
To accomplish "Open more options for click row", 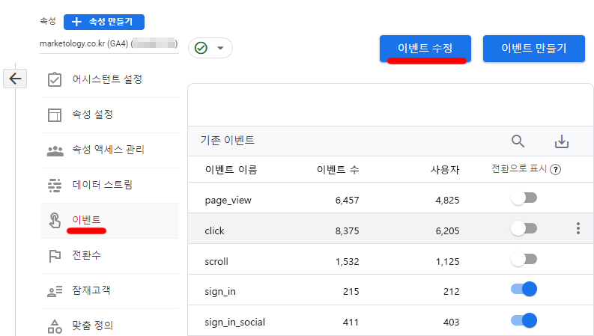I will (578, 228).
